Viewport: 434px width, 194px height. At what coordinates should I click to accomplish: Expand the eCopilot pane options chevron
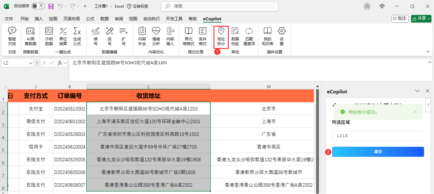pos(417,91)
